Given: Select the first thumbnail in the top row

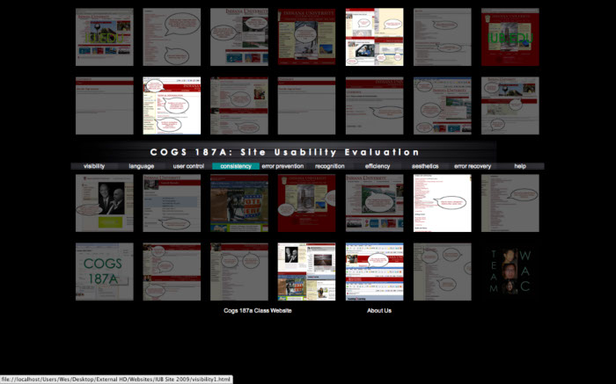Looking at the screenshot, I should (x=104, y=37).
